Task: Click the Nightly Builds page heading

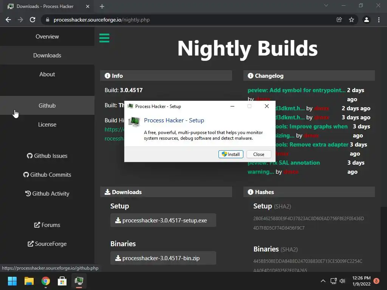Action: tap(248, 49)
